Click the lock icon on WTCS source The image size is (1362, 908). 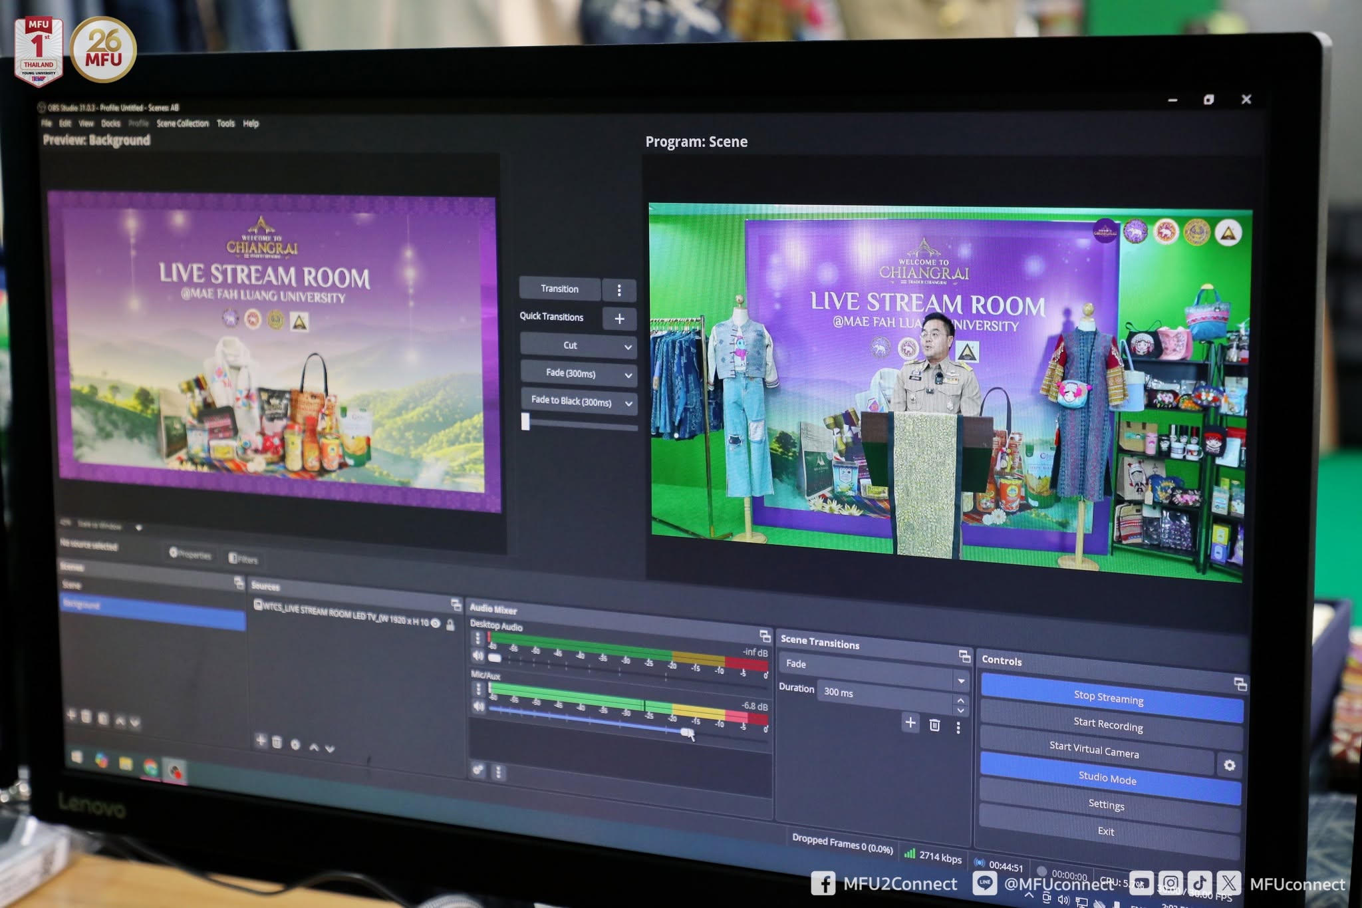451,625
